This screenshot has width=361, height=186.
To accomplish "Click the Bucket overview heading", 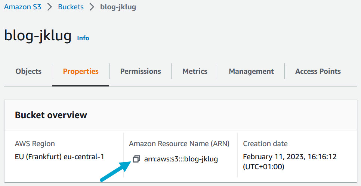I will coord(51,115).
